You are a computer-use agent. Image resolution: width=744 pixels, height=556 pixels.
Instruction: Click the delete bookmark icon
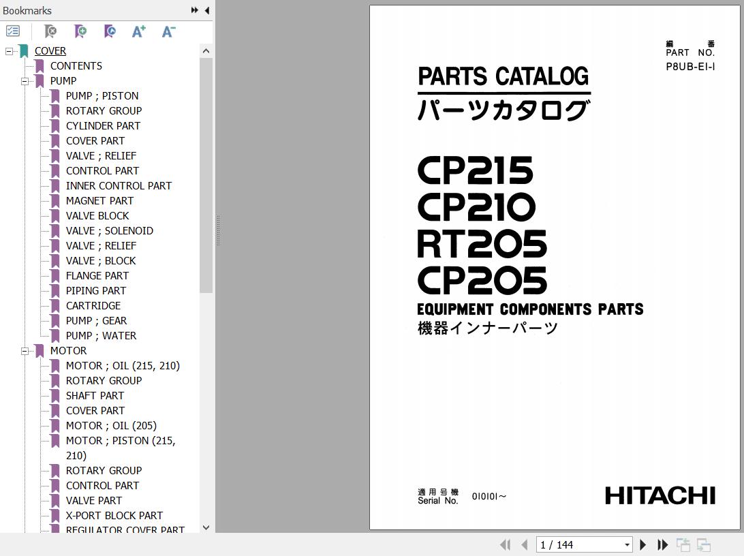50,31
